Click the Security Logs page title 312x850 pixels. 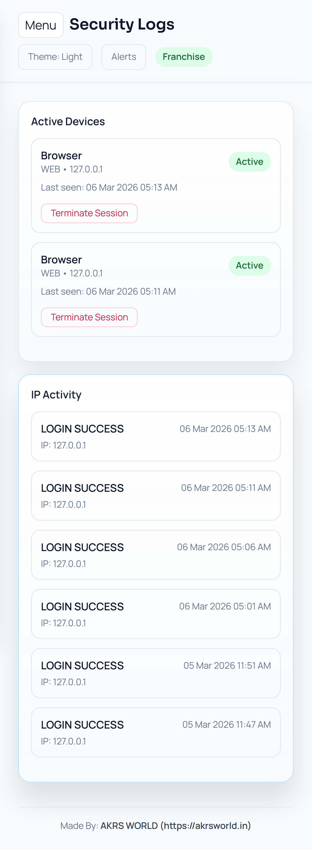[122, 24]
